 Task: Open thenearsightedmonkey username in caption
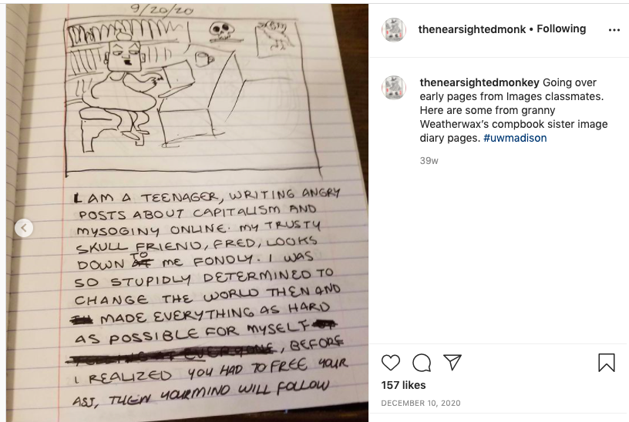pos(479,82)
